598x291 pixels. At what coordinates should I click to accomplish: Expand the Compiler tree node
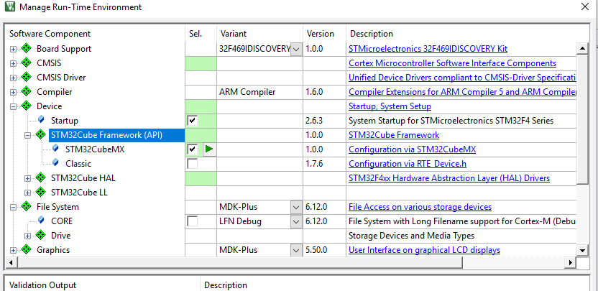pyautogui.click(x=14, y=92)
